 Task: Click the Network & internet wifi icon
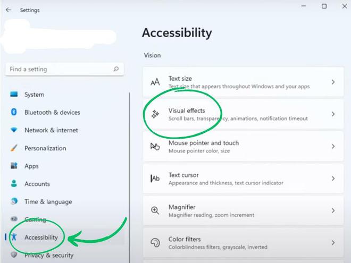pos(14,130)
